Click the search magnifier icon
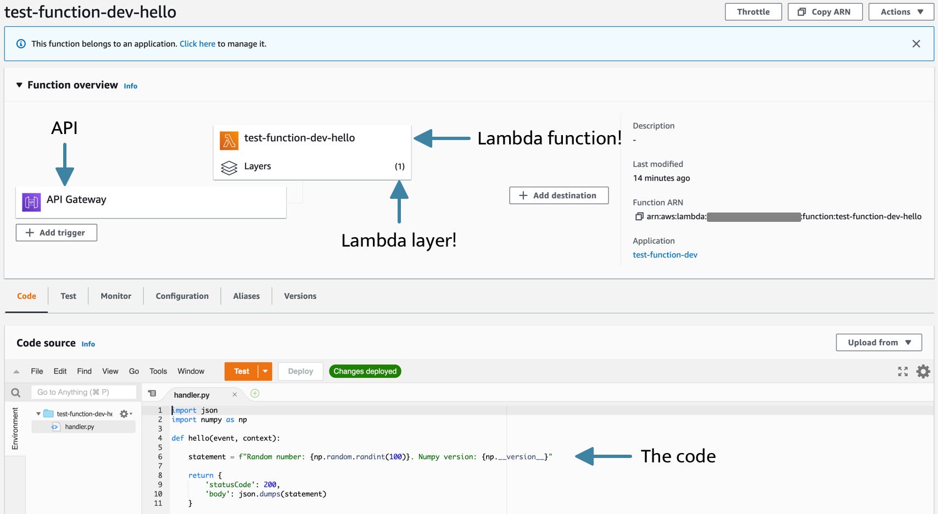Viewport: 938px width, 514px height. pyautogui.click(x=16, y=393)
